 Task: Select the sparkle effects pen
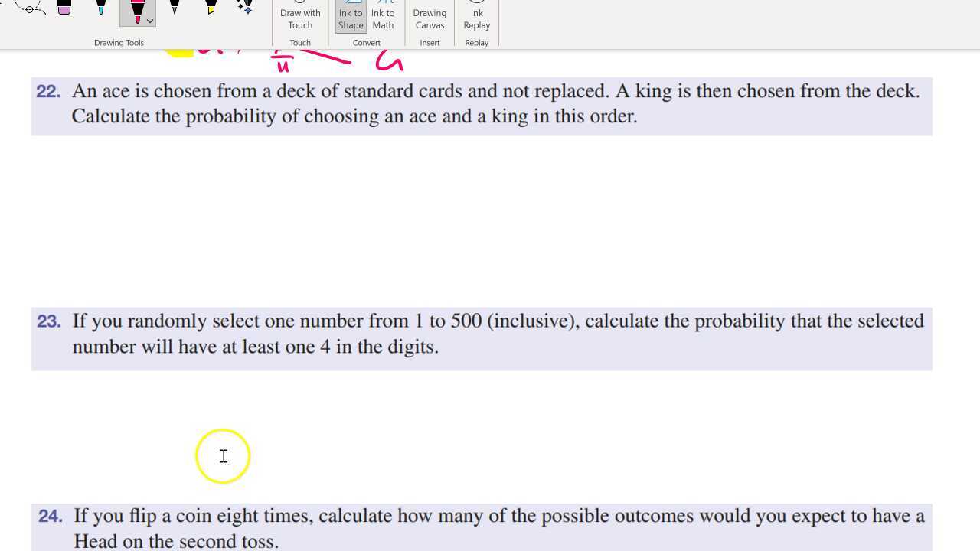tap(245, 8)
